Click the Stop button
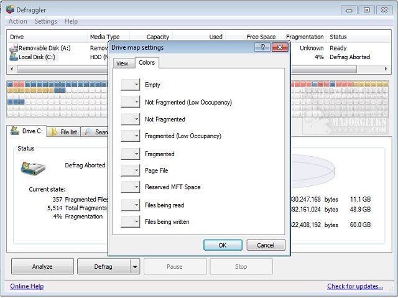This screenshot has height=298, width=398. point(241,266)
